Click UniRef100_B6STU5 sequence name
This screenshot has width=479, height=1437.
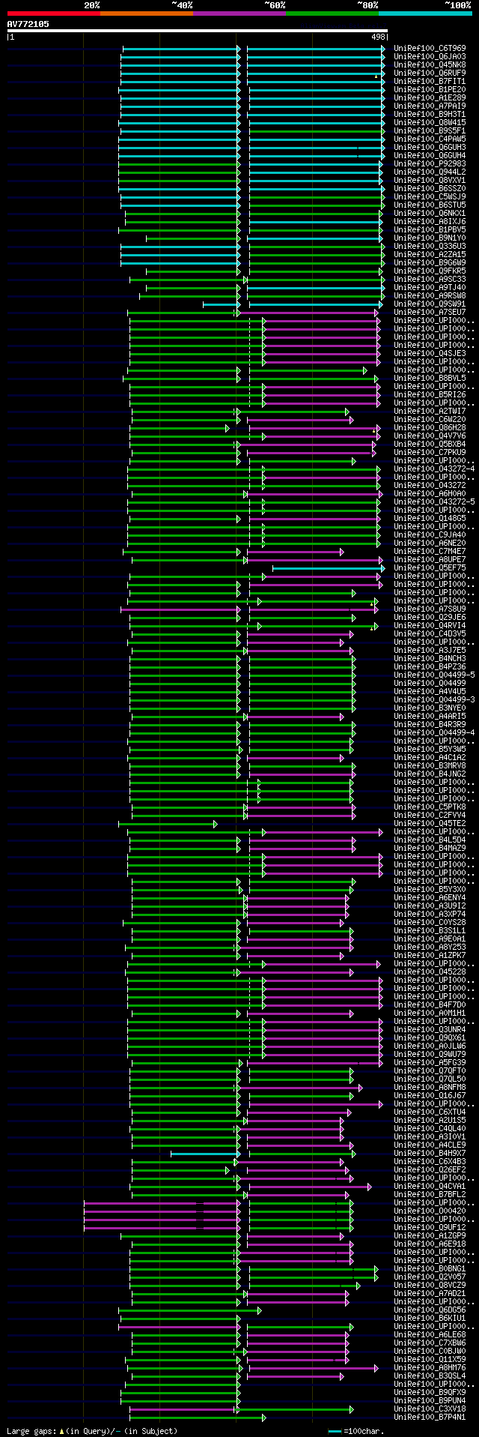coord(430,205)
